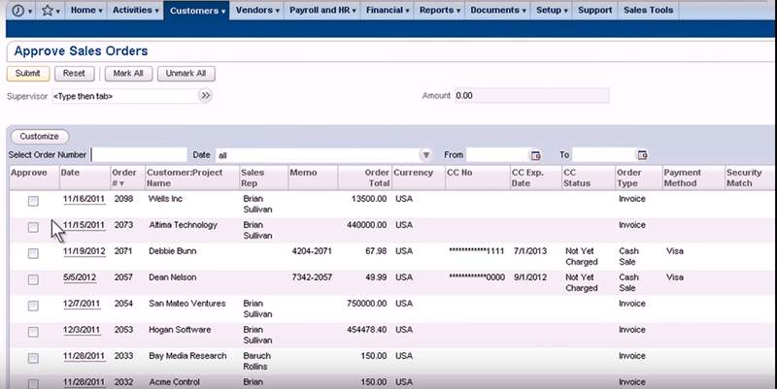Open the recent records clock icon
The width and height of the screenshot is (777, 389).
pyautogui.click(x=17, y=11)
